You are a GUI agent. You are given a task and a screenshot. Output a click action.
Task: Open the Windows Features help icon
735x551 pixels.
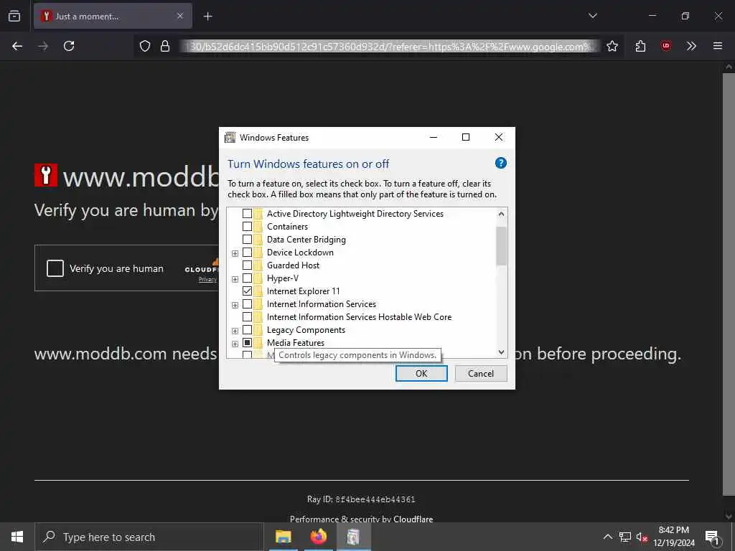(x=500, y=163)
